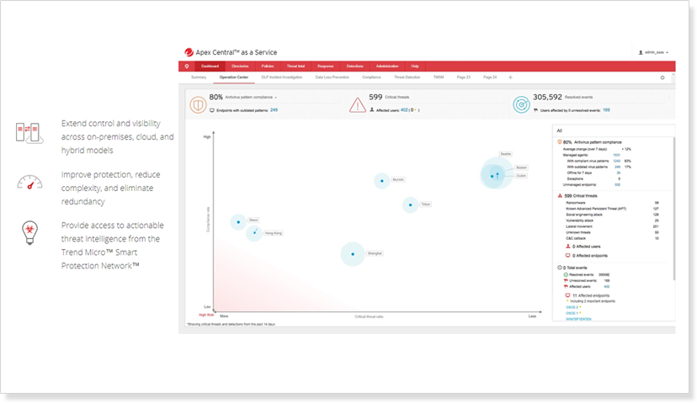
Task: Click the Boston label on chart
Action: [x=521, y=167]
